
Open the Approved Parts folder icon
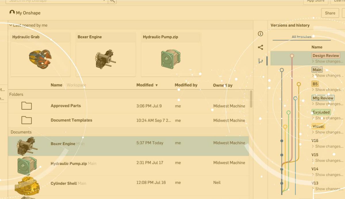point(26,106)
